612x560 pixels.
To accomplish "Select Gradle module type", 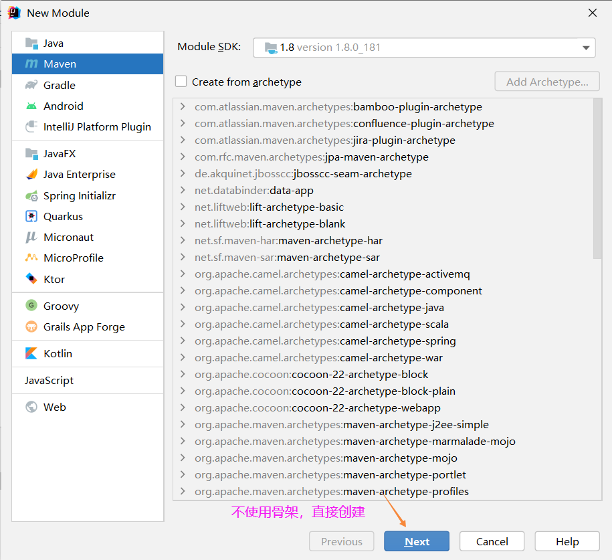I will point(88,85).
